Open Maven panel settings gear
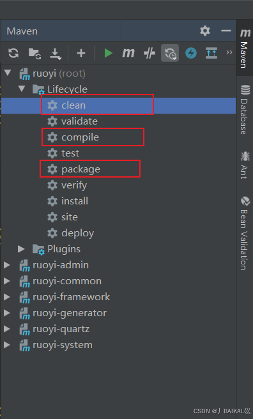This screenshot has width=253, height=419. point(205,31)
